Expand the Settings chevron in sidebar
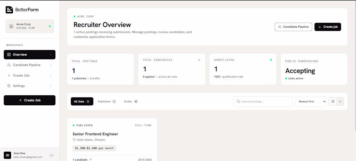This screenshot has height=161, width=356. pyautogui.click(x=50, y=86)
